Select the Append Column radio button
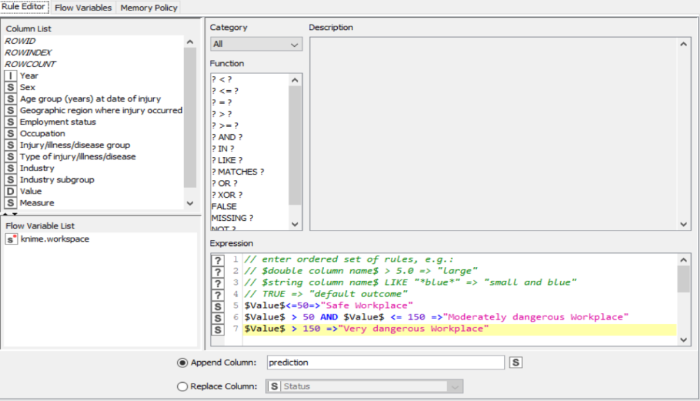This screenshot has height=401, width=700. click(x=182, y=363)
